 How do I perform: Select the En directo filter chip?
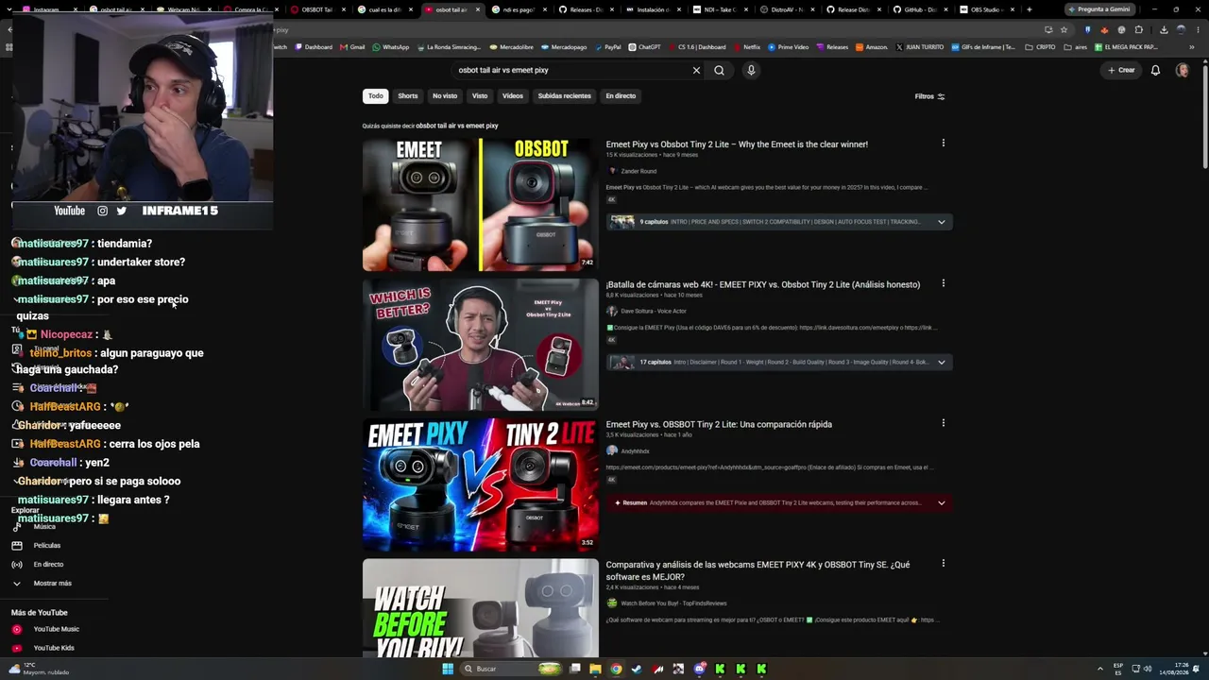click(x=621, y=95)
